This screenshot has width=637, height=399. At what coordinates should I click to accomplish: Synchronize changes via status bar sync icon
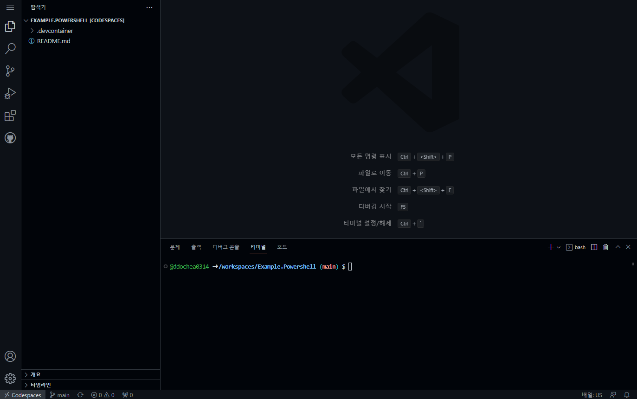pyautogui.click(x=80, y=395)
